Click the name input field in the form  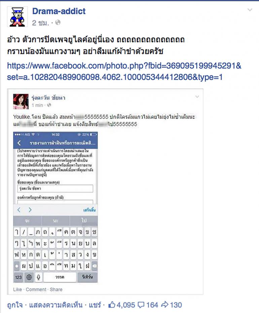[55, 188]
